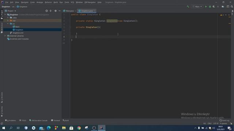Switch to OBS Studio on taskbar
The height and width of the screenshot is (131, 234).
(x=94, y=128)
